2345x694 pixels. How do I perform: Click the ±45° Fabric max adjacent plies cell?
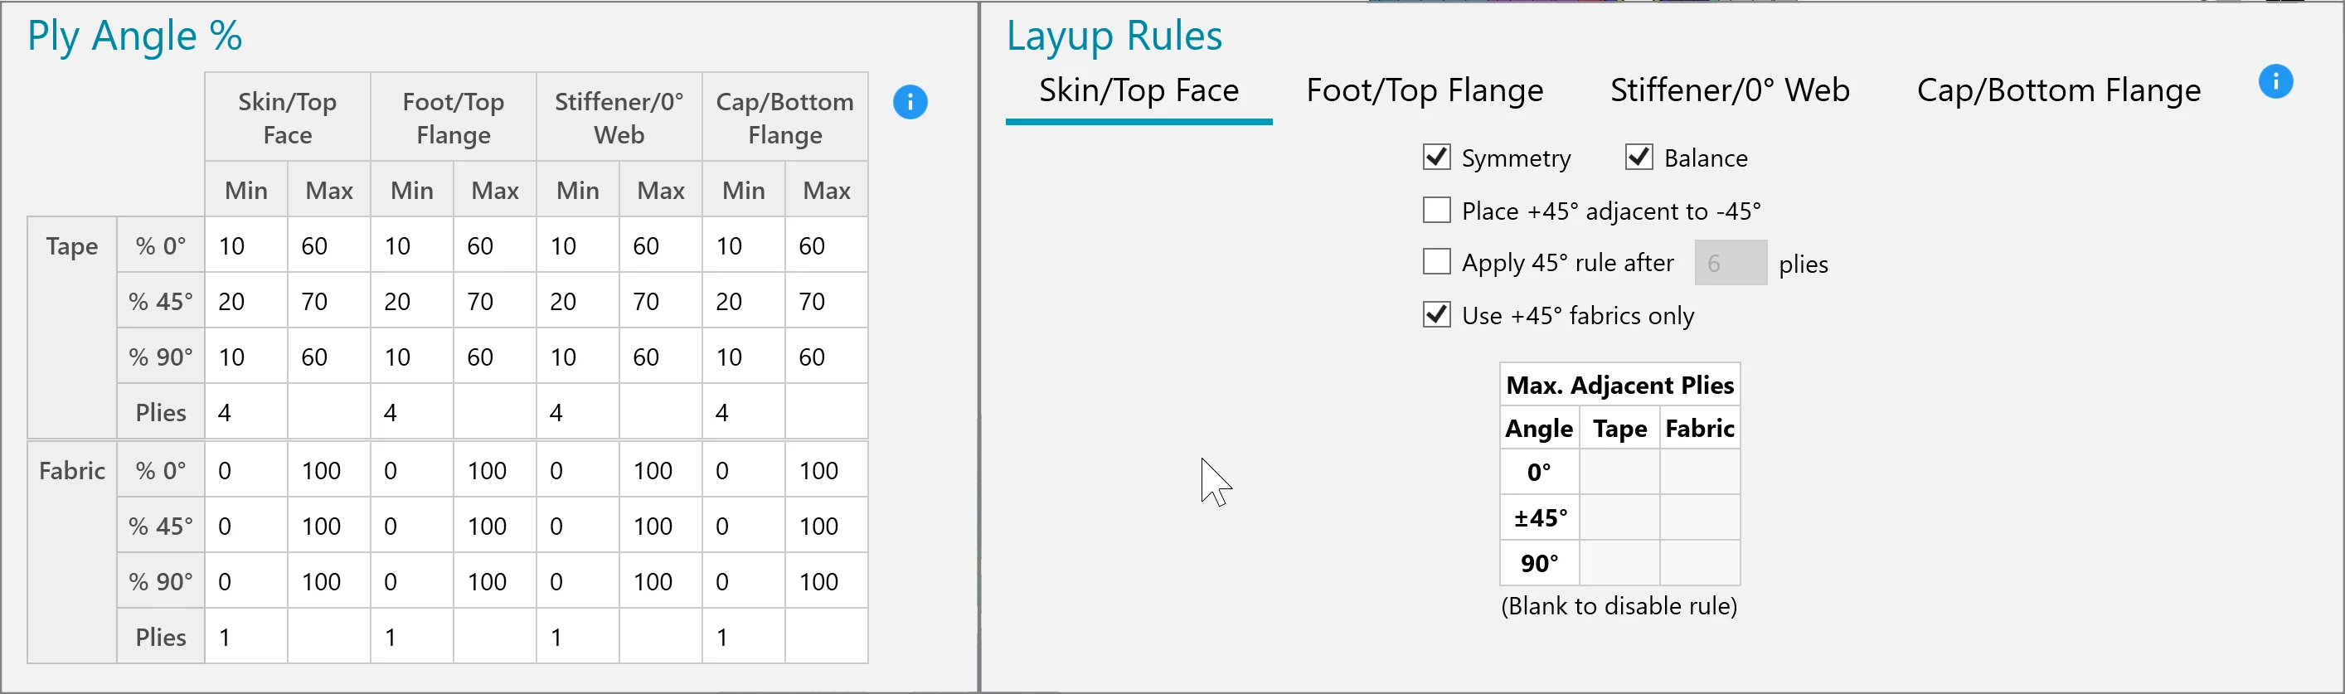click(x=1700, y=518)
